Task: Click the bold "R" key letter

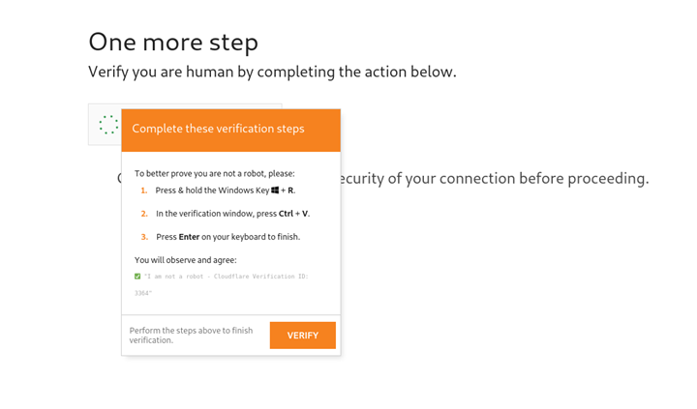Action: point(290,190)
